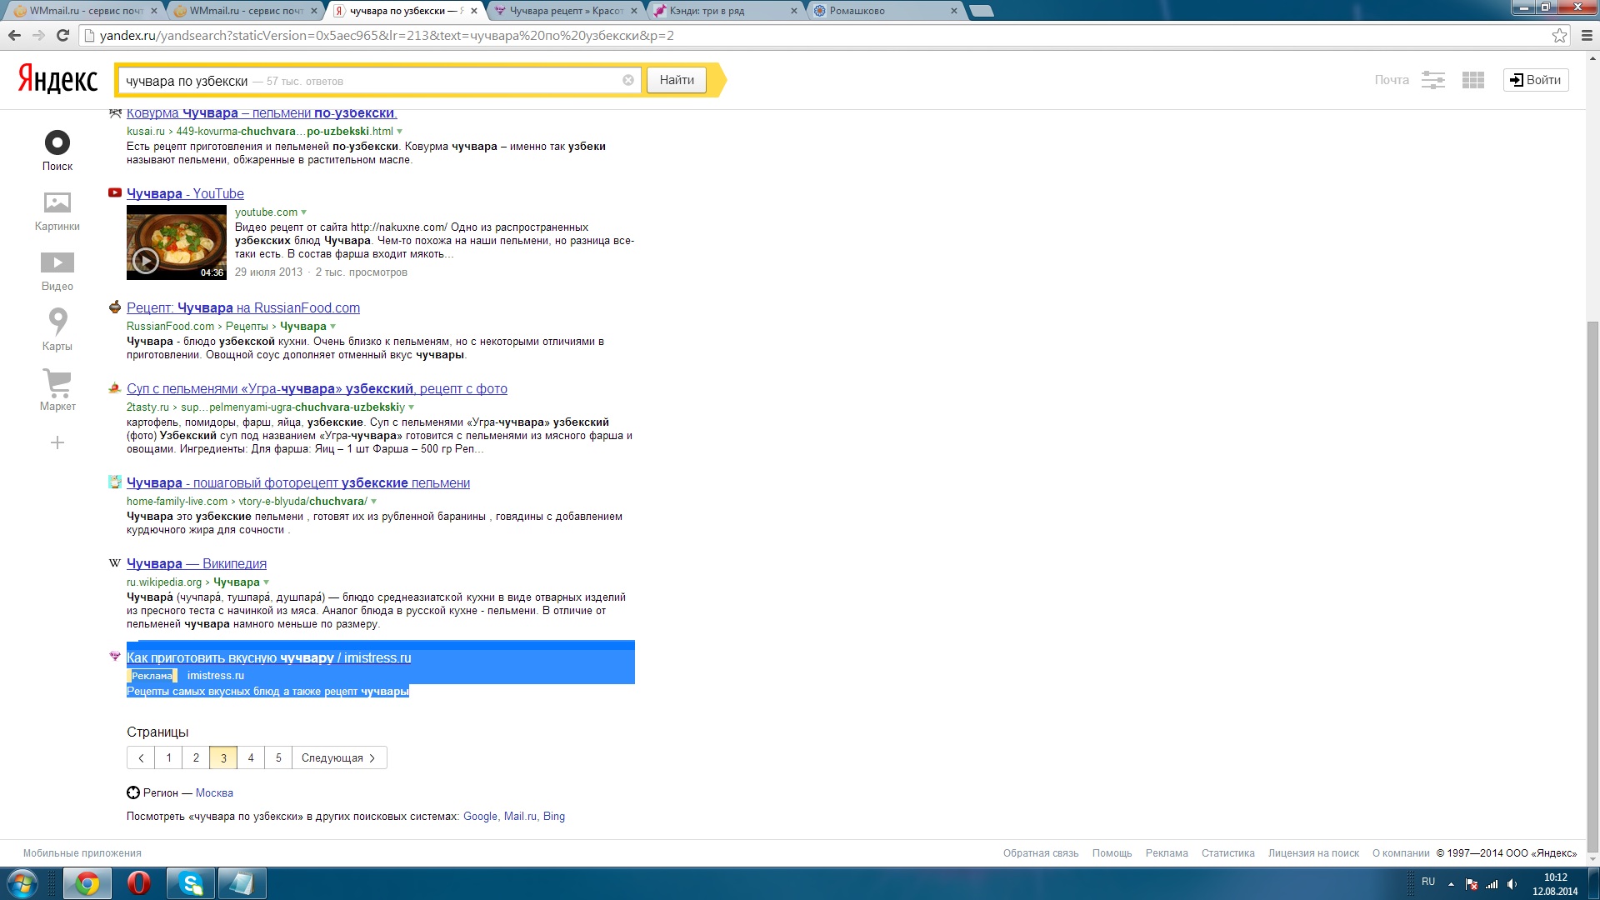The width and height of the screenshot is (1600, 900).
Task: Search same query in Google
Action: click(x=480, y=816)
